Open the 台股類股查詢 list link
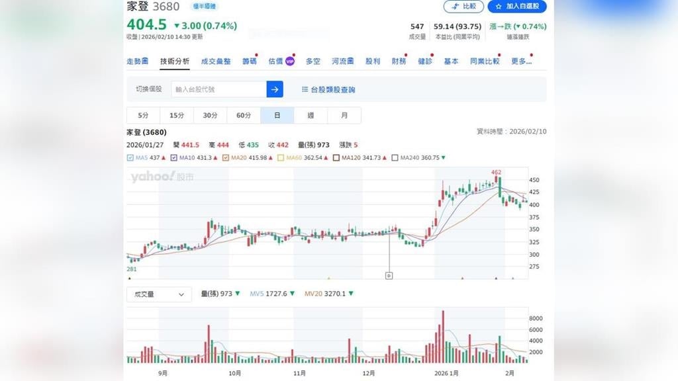The image size is (678, 381). 328,89
